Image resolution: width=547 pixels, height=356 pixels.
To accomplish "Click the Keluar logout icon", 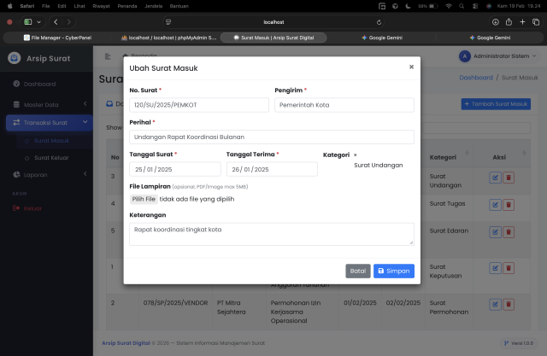I will click(15, 207).
